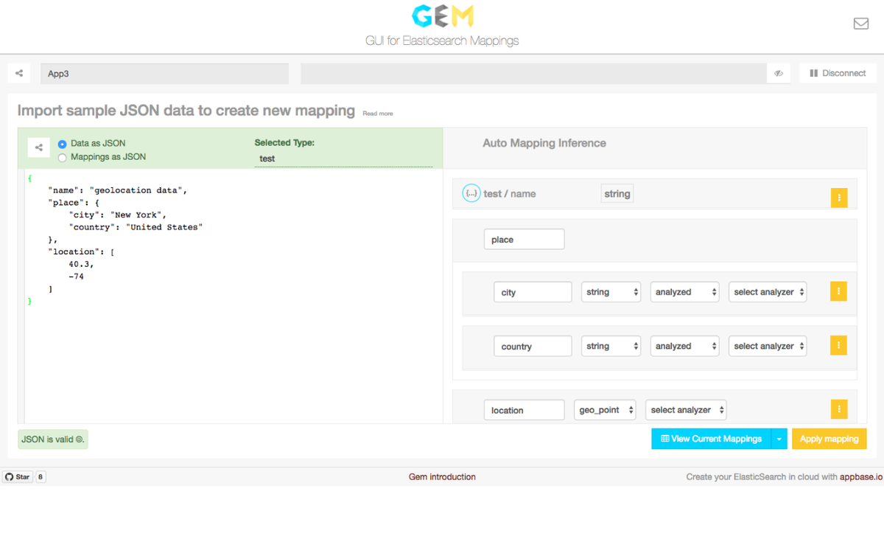Image resolution: width=884 pixels, height=553 pixels.
Task: Click the "name": "geolocation data" line in editor
Action: coord(118,190)
